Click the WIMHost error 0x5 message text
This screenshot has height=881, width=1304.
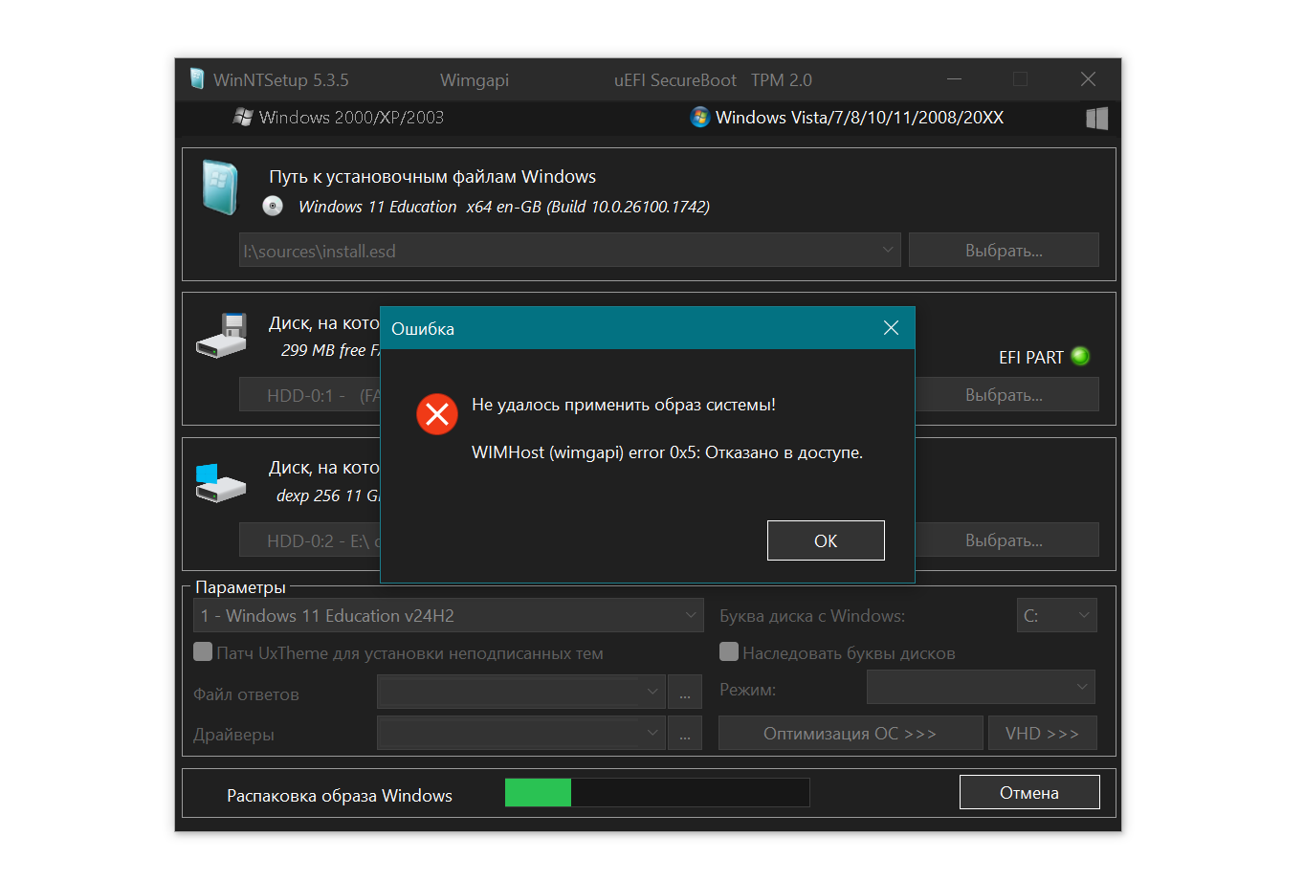pyautogui.click(x=668, y=452)
